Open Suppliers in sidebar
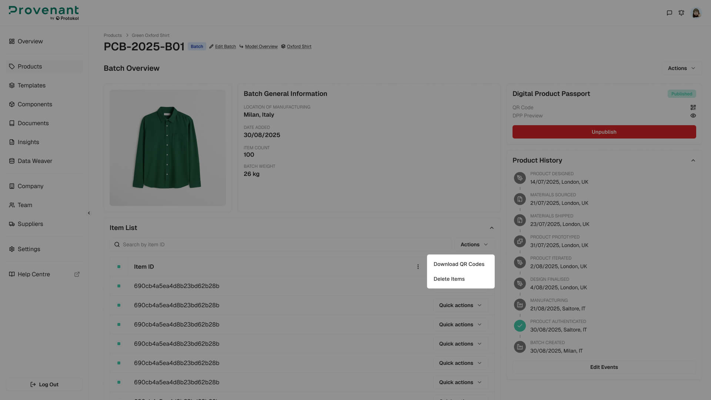The image size is (711, 400). point(44,224)
